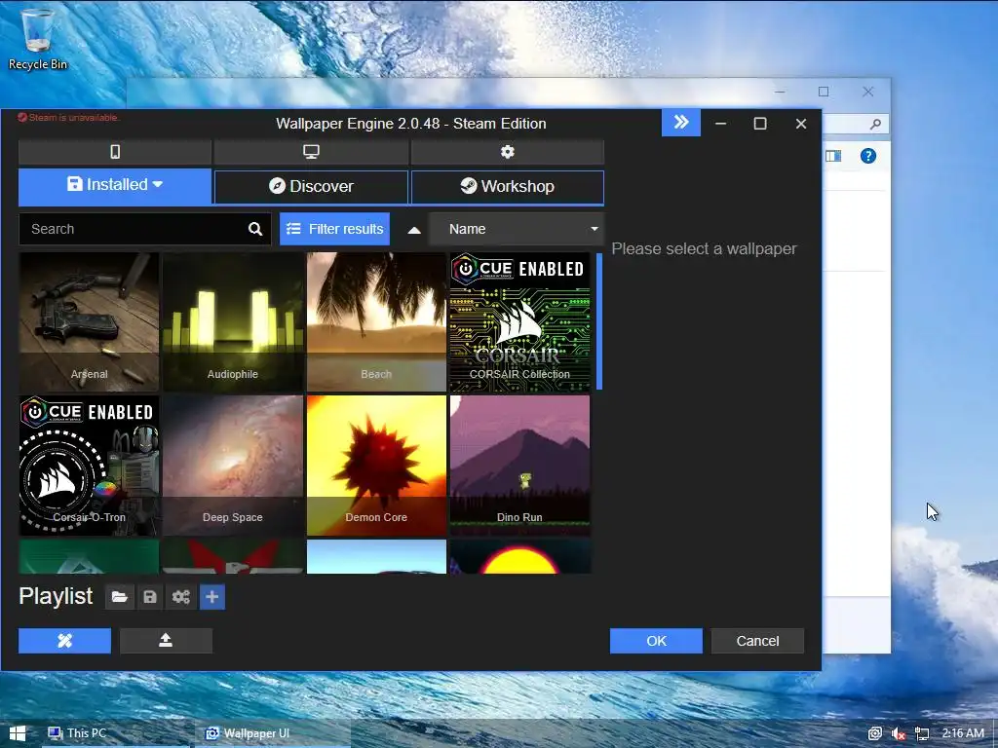This screenshot has height=748, width=998.
Task: Select the Beach wallpaper
Action: click(376, 321)
